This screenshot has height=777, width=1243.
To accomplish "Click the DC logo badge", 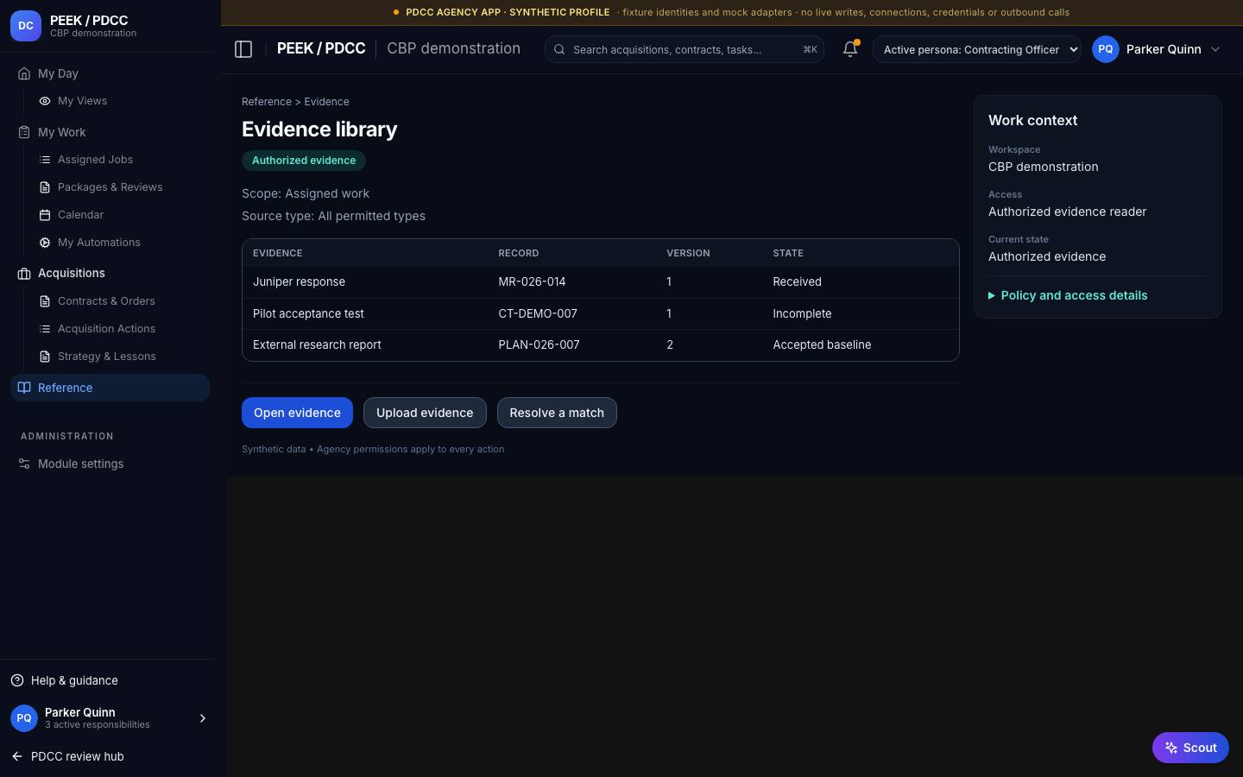I will coord(26,26).
